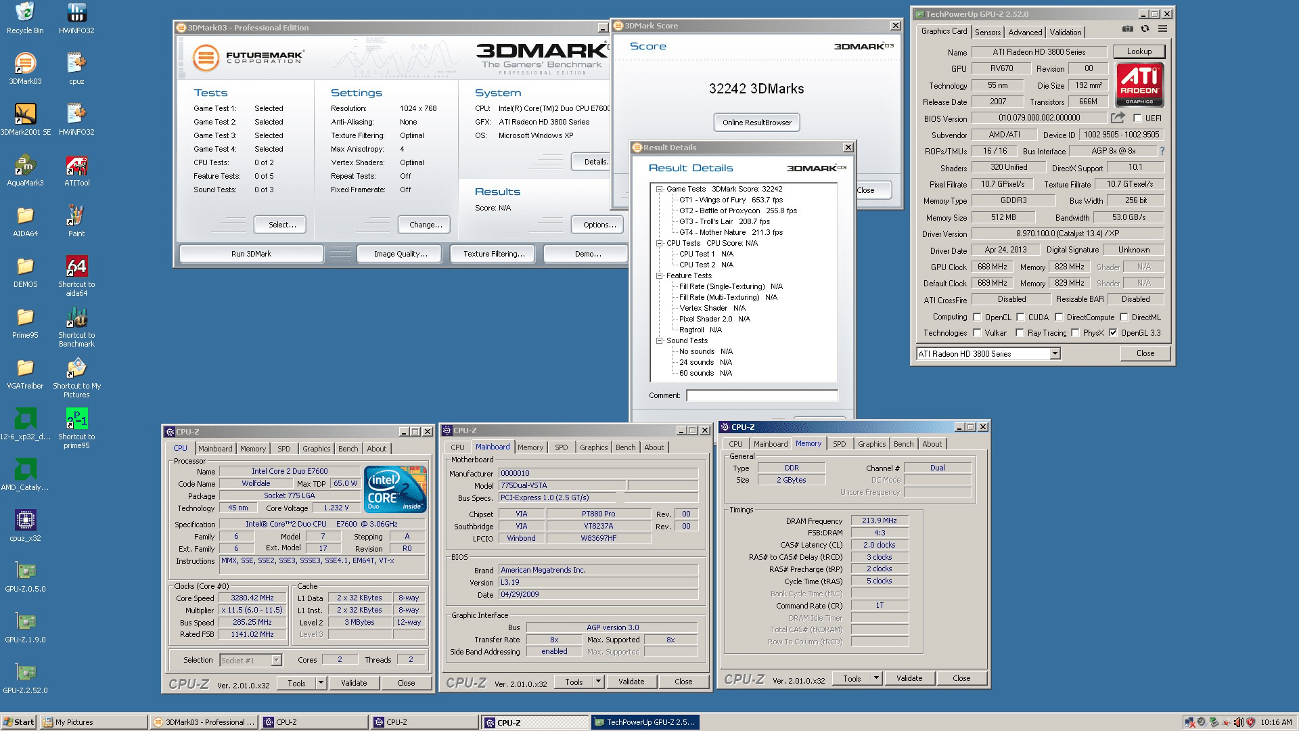Open Bench tab in CPU-Z Mainboard window
This screenshot has height=731, width=1299.
tap(625, 447)
